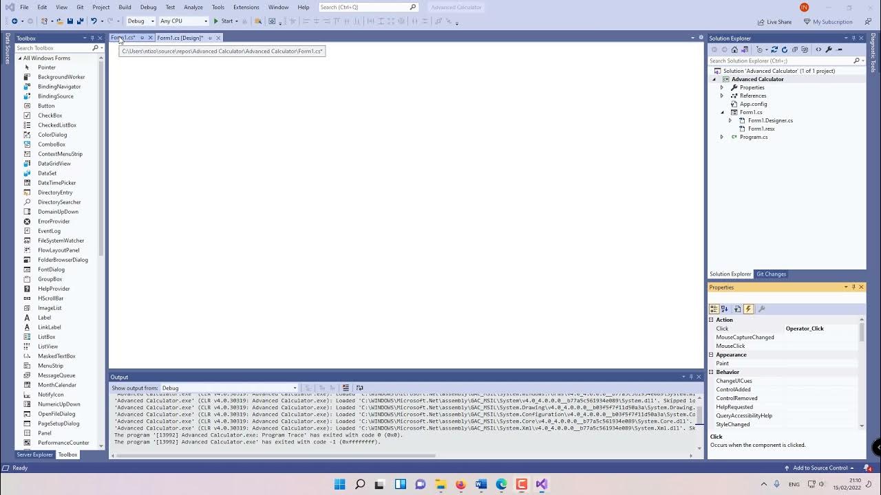Open the Analyze menu
Image resolution: width=881 pixels, height=495 pixels.
coord(193,7)
